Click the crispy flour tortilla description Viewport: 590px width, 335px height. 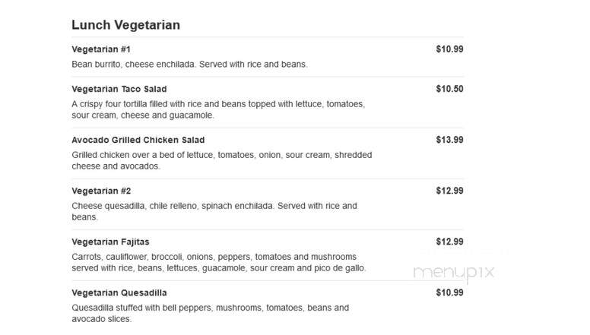click(218, 109)
